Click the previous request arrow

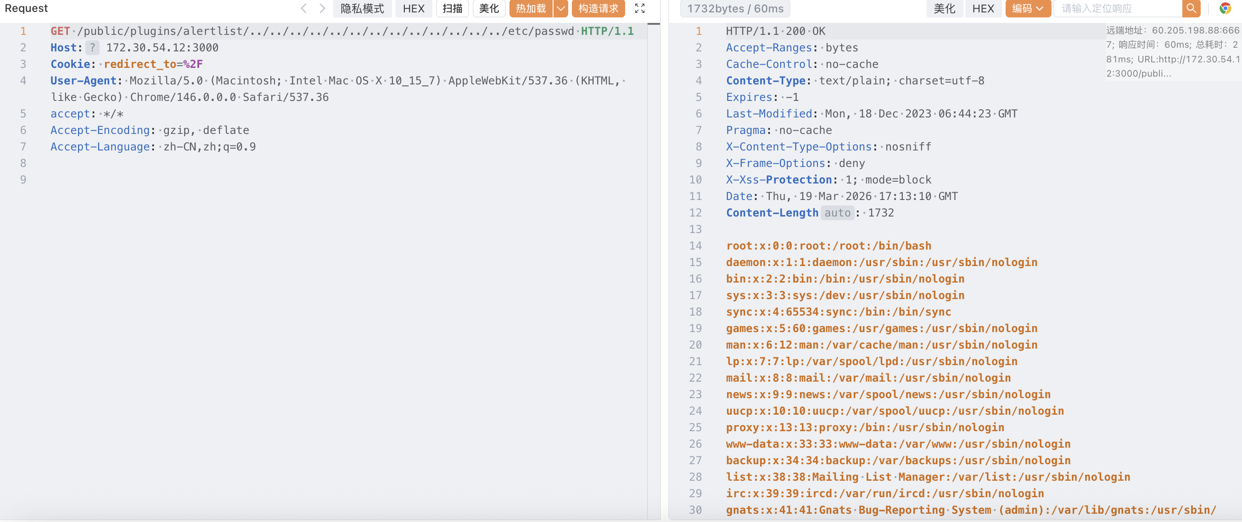[x=304, y=8]
